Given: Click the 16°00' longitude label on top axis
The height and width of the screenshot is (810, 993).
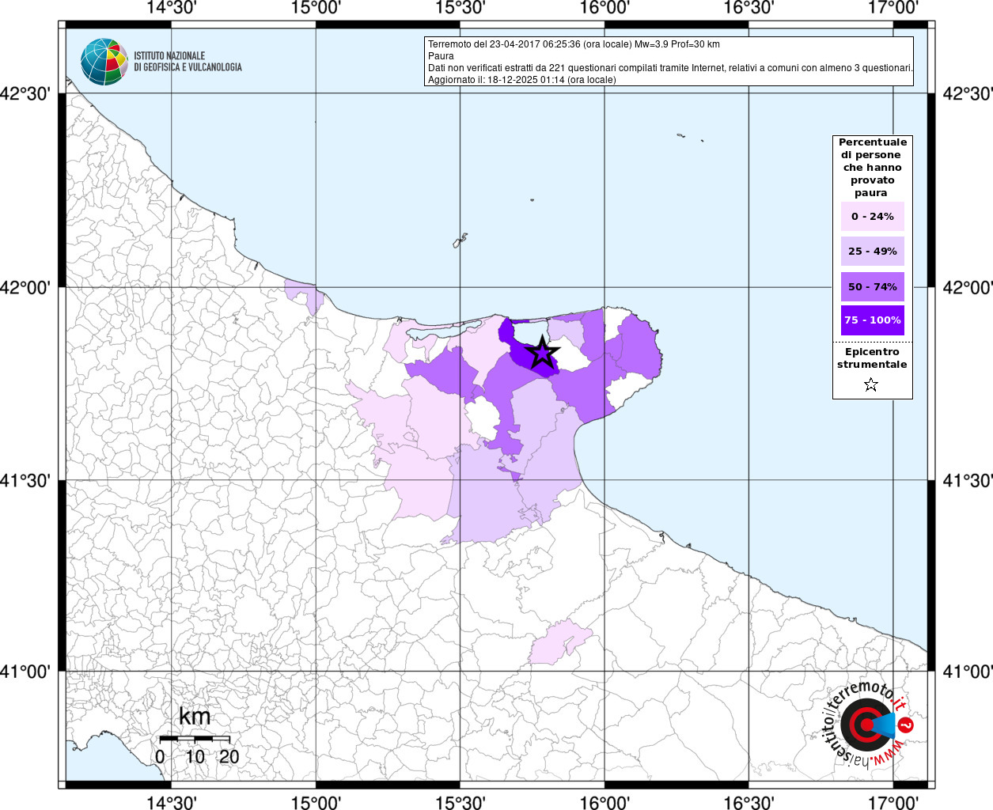Looking at the screenshot, I should pyautogui.click(x=605, y=9).
